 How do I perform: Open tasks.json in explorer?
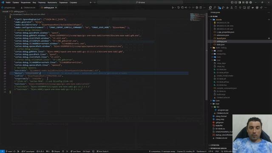[x=221, y=45]
